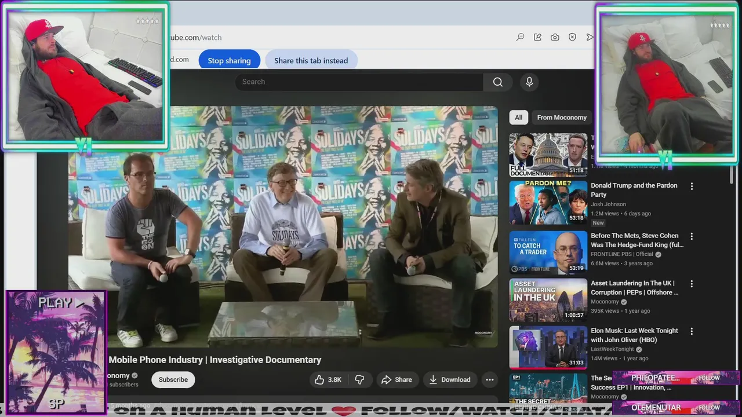Select the From Moconomy filter chip
Viewport: 742px width, 417px height.
[x=562, y=118]
